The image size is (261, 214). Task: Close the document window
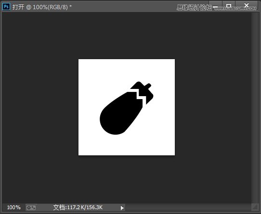[x=247, y=5]
